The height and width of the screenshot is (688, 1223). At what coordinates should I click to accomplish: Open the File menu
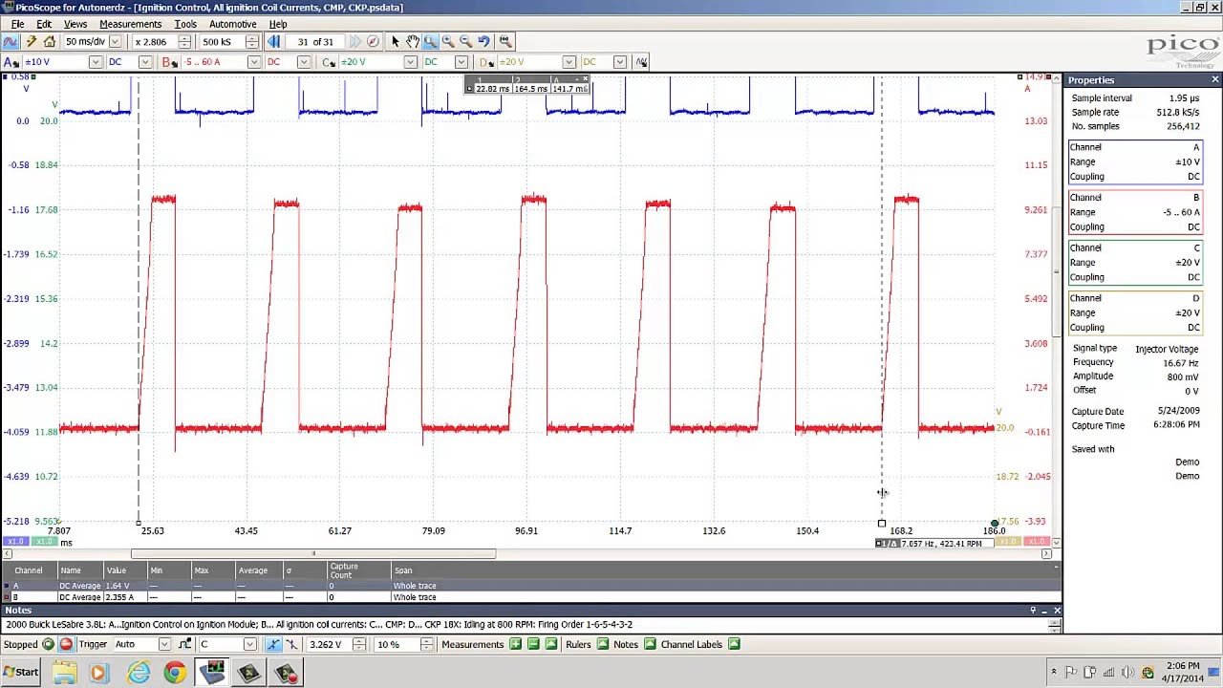coord(18,24)
